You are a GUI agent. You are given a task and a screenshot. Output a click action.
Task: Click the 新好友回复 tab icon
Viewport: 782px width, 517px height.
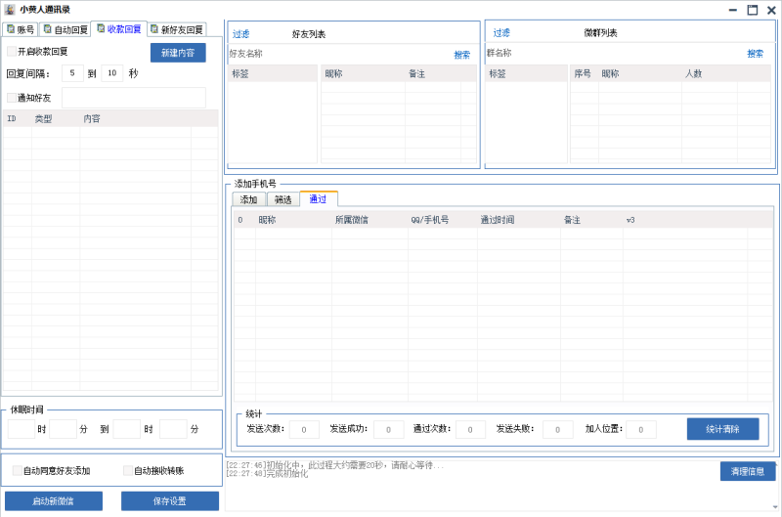[153, 29]
